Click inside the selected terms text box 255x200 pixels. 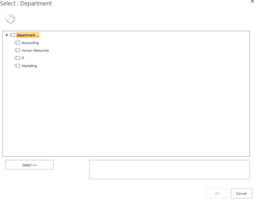(169, 169)
